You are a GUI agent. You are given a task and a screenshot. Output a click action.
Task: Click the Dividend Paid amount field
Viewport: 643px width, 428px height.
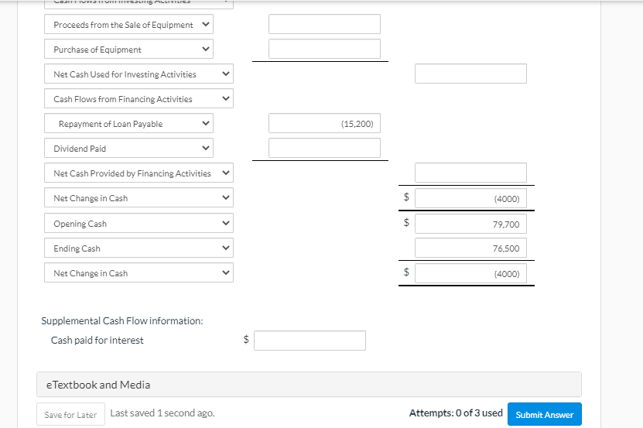coord(324,148)
